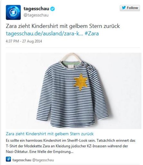Click the Twitter bird icon in Follow button
This screenshot has height=165, width=143.
tap(124, 8)
